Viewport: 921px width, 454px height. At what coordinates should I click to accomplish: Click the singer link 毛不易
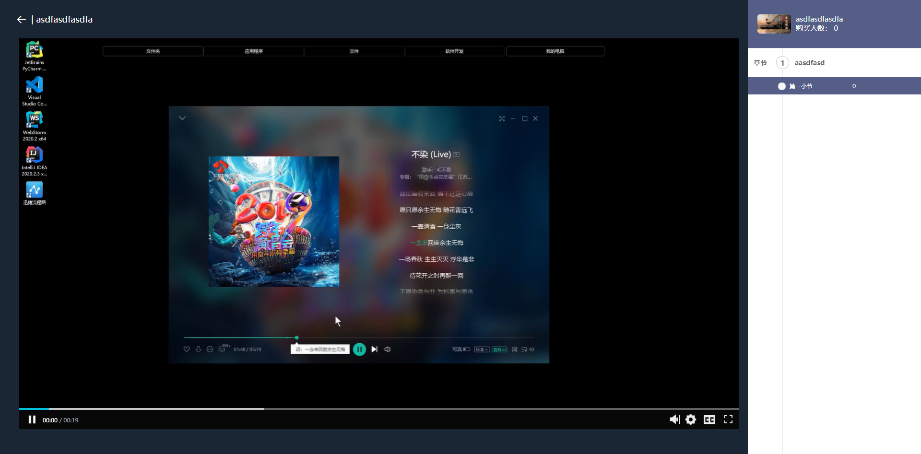point(444,170)
